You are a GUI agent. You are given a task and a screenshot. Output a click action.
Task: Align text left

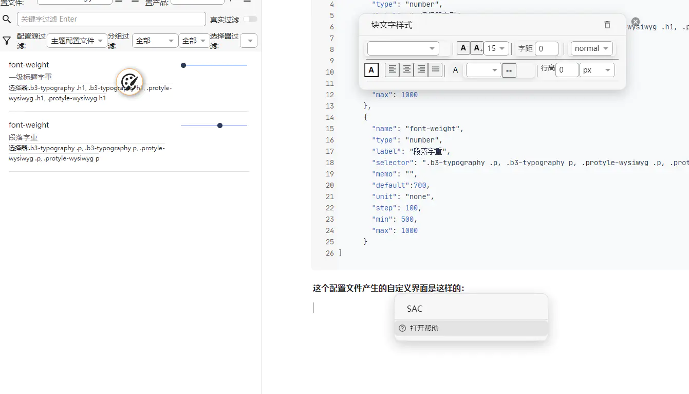393,70
